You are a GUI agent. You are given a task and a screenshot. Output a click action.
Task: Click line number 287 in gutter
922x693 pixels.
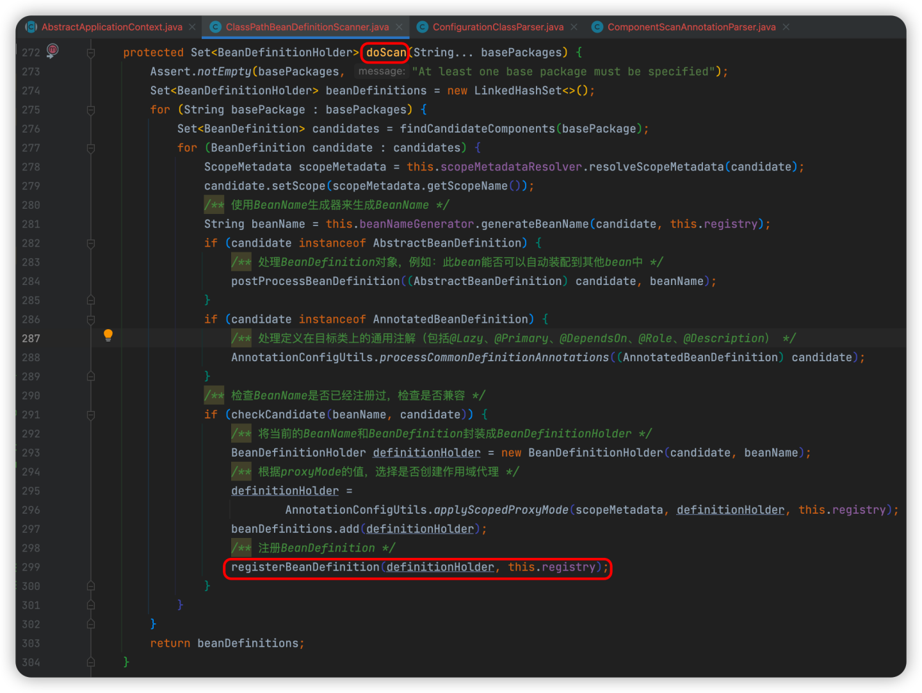31,338
